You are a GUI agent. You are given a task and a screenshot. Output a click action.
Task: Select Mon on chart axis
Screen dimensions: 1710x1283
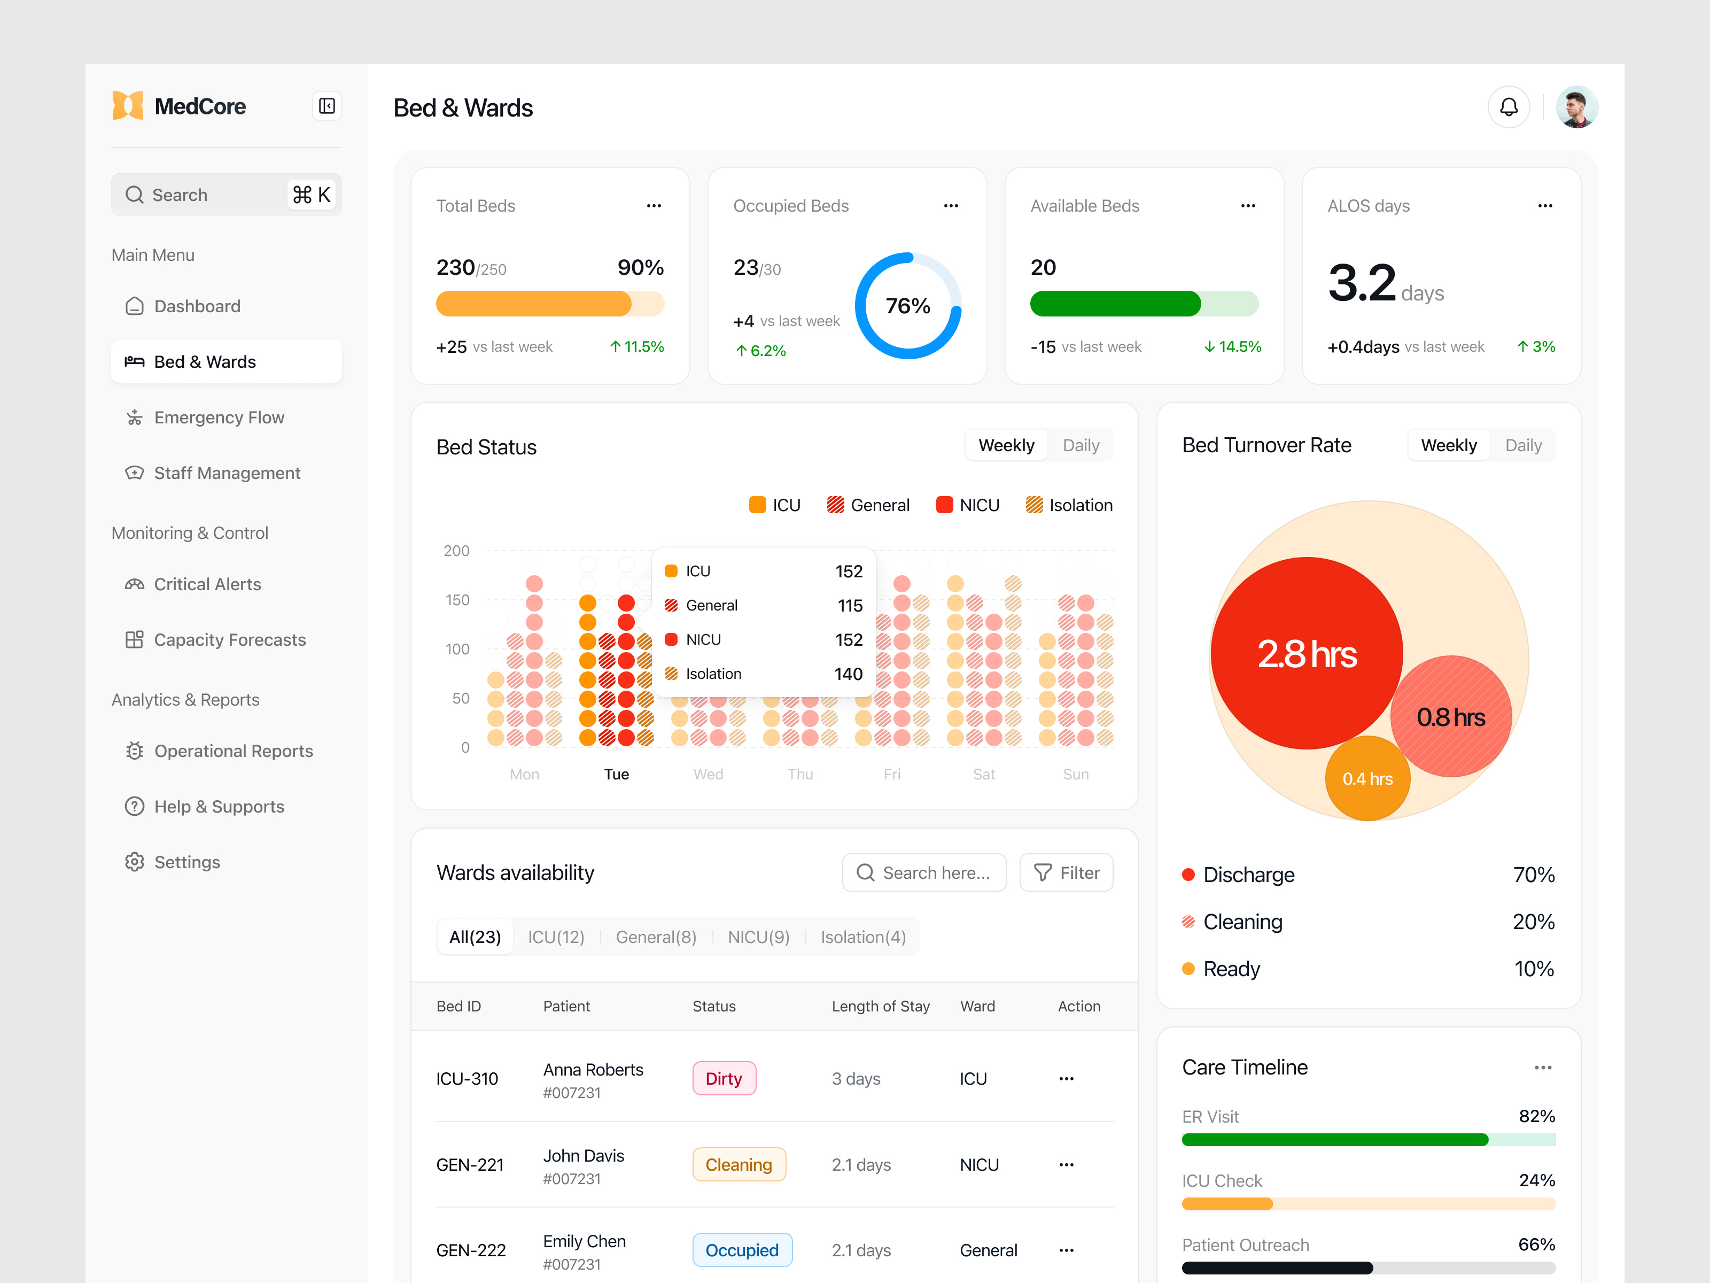tap(524, 774)
